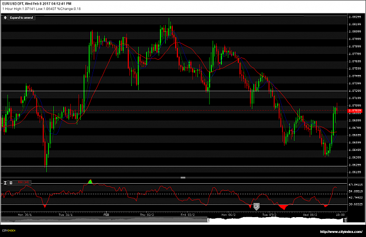Click the navigator right range handle
The height and width of the screenshot is (237, 366).
(345, 219)
